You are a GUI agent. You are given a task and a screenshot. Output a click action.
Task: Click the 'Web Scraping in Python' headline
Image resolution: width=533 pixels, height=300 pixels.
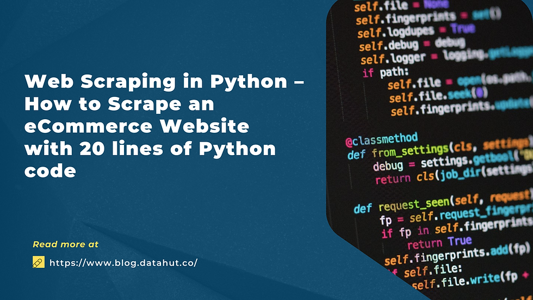point(164,126)
